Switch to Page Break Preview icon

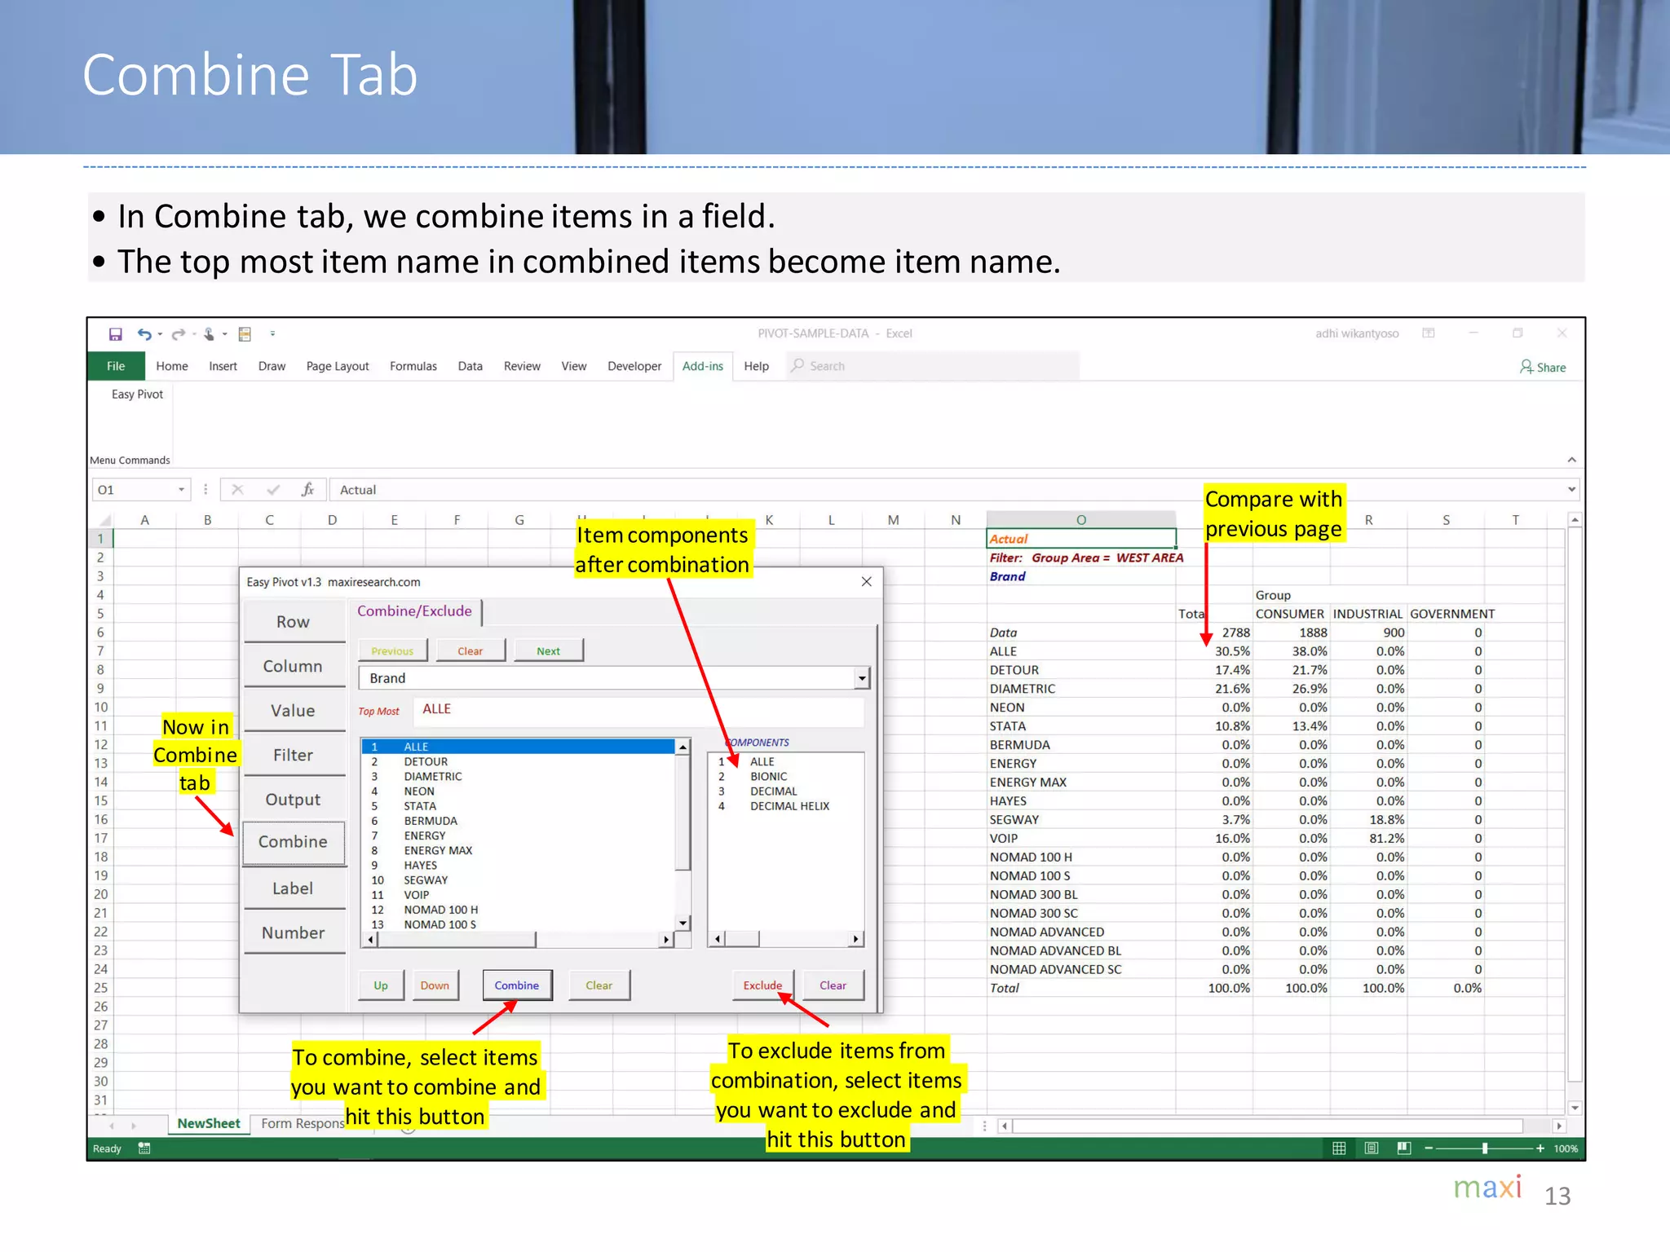click(1404, 1148)
